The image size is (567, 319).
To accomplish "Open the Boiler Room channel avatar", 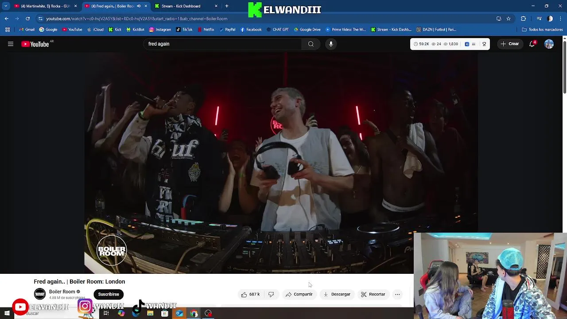I will (40, 294).
